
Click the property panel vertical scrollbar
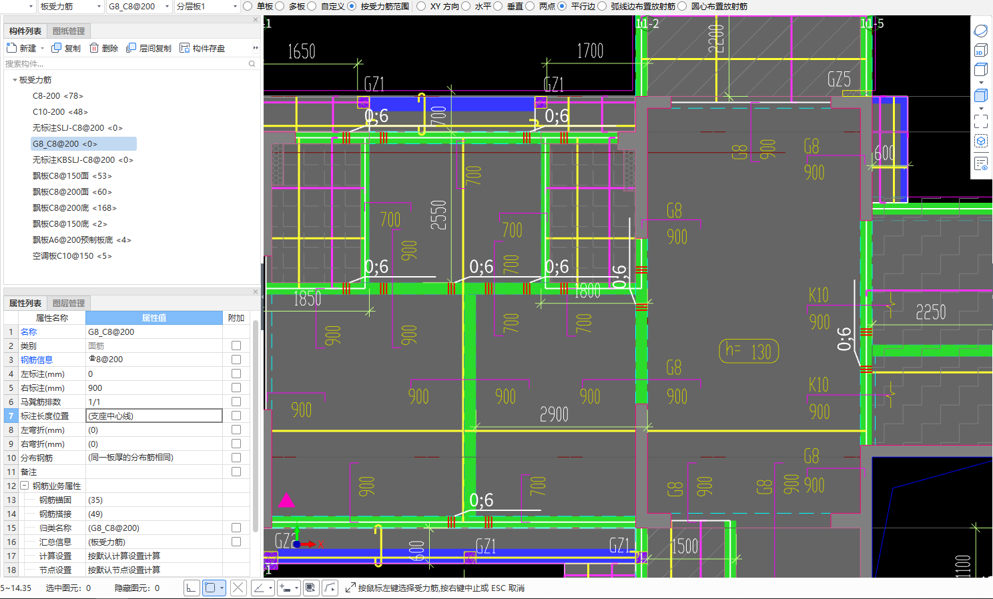point(256,427)
